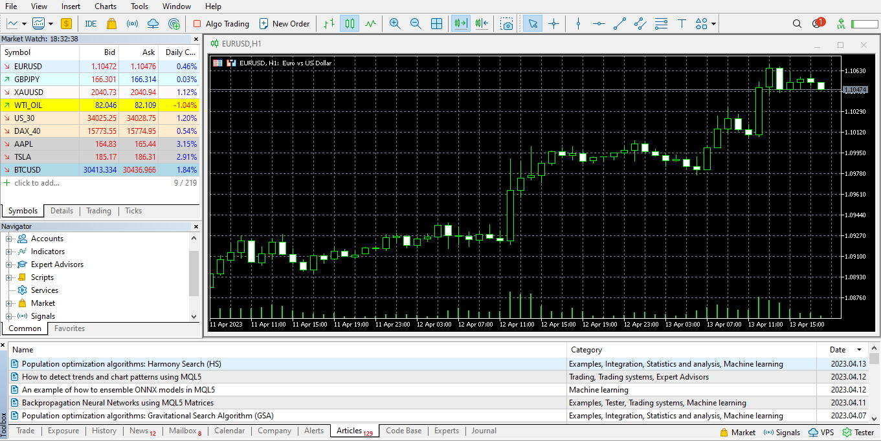881x441 pixels.
Task: Select the crosshair tool
Action: [553, 23]
